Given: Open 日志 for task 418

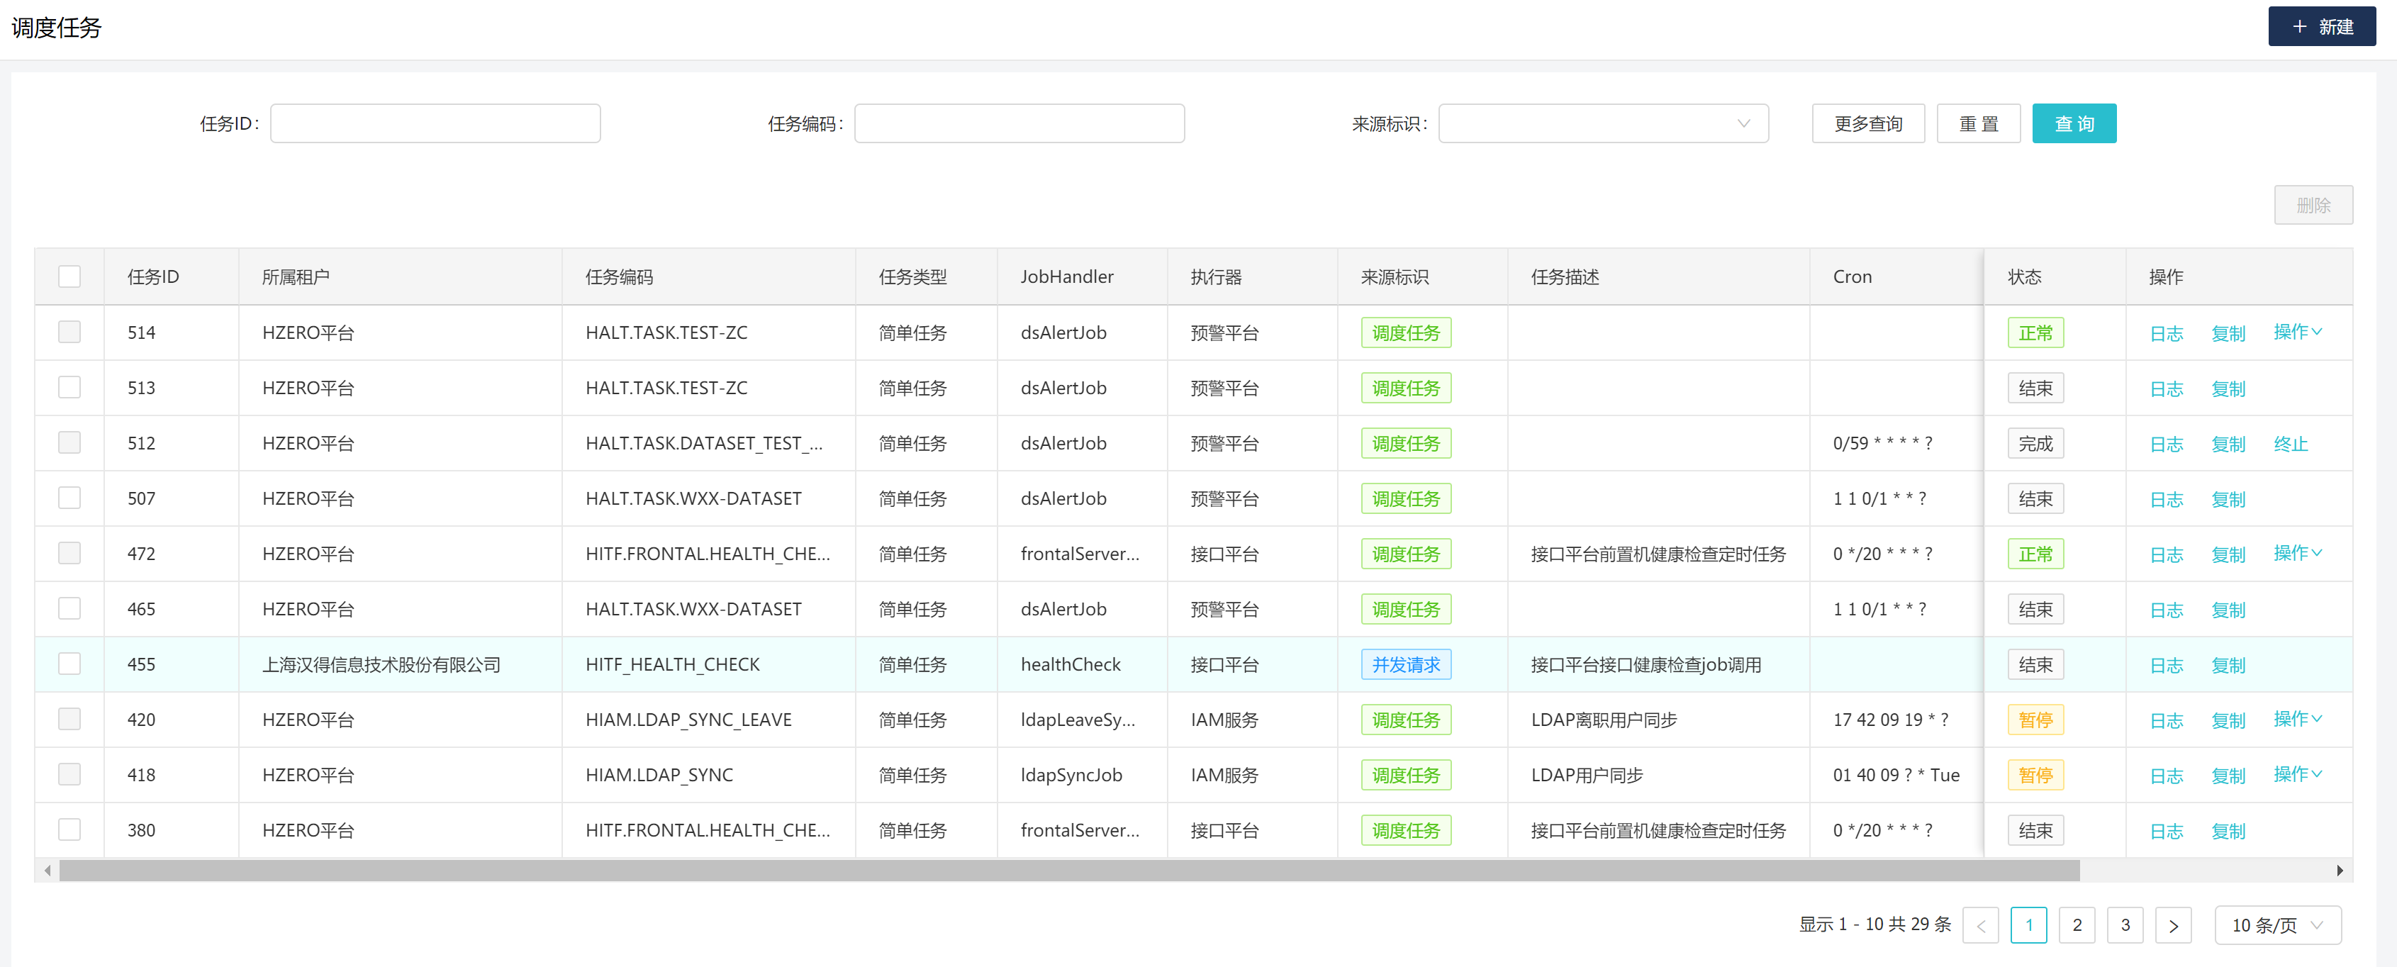Looking at the screenshot, I should tap(2165, 776).
